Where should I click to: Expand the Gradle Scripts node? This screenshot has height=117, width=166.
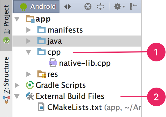17,85
